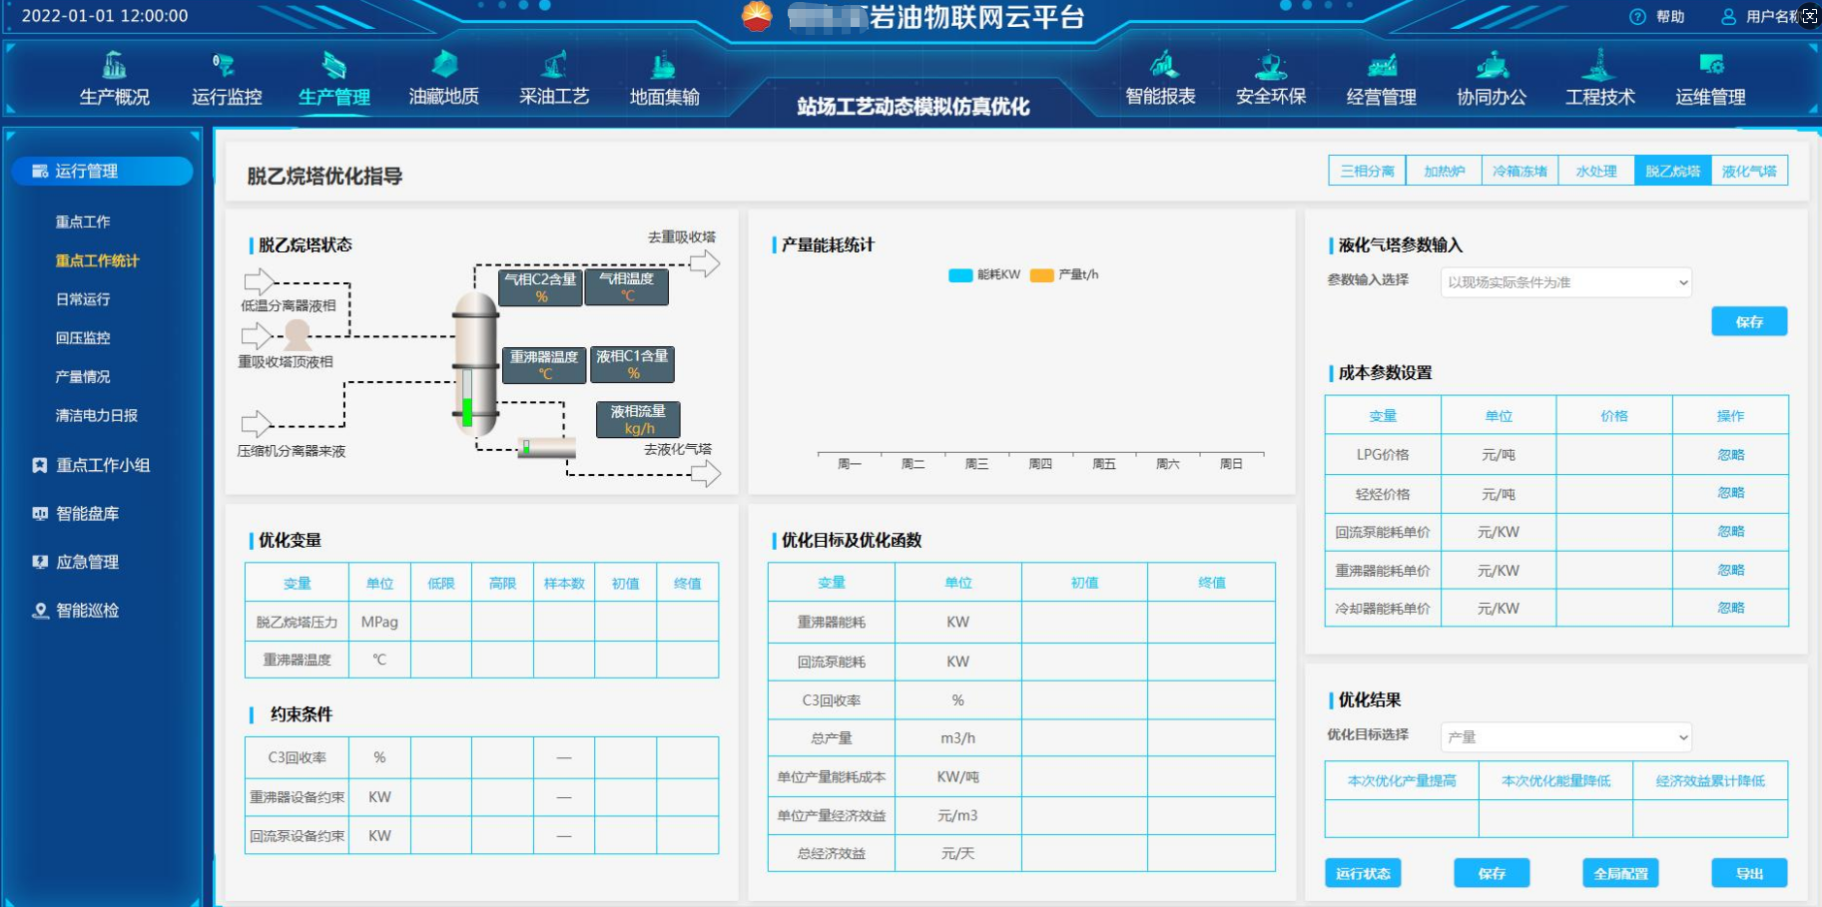This screenshot has width=1822, height=907.
Task: Expand the 参数输入选择 dropdown
Action: pyautogui.click(x=1565, y=282)
